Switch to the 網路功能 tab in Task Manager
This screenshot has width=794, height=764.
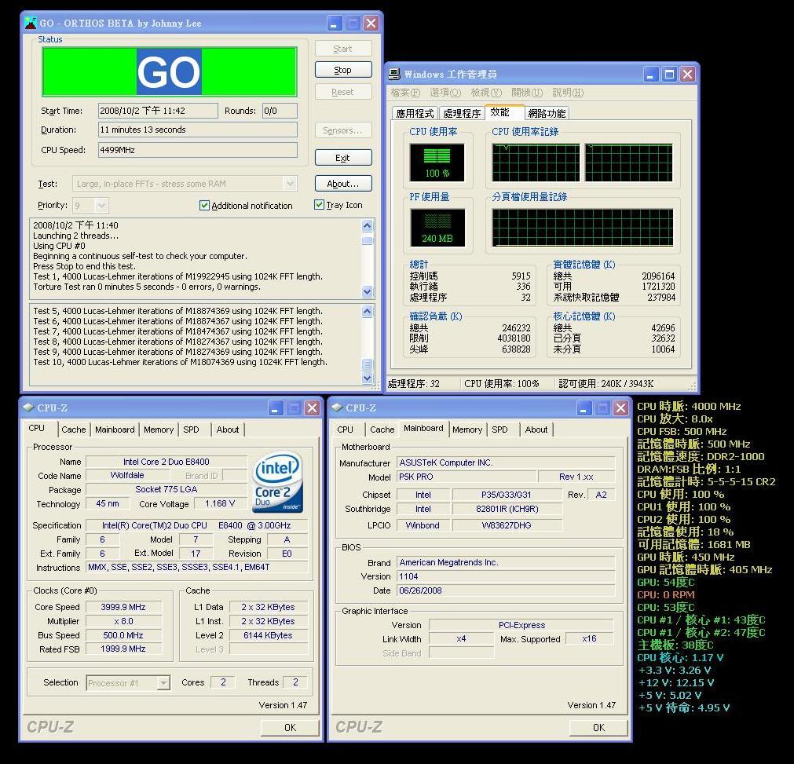coord(547,113)
